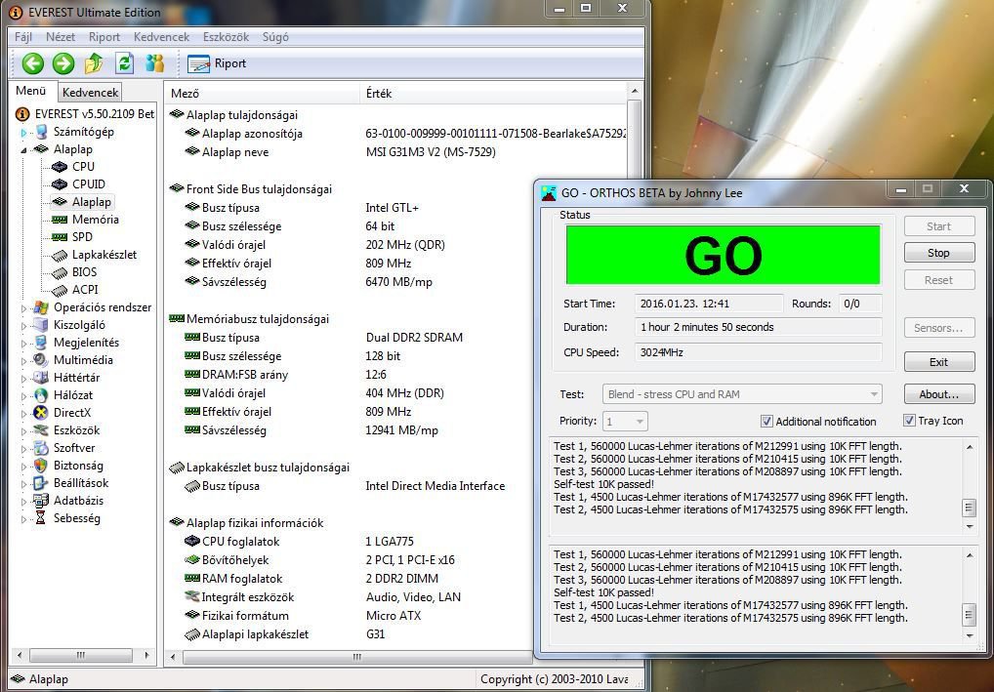Expand the Kiszolgáló tree node
This screenshot has width=994, height=692.
pyautogui.click(x=23, y=326)
